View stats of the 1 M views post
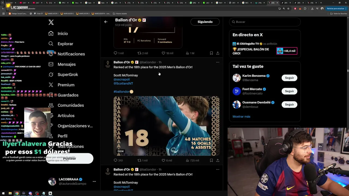This screenshot has height=196, width=349. pos(190,53)
